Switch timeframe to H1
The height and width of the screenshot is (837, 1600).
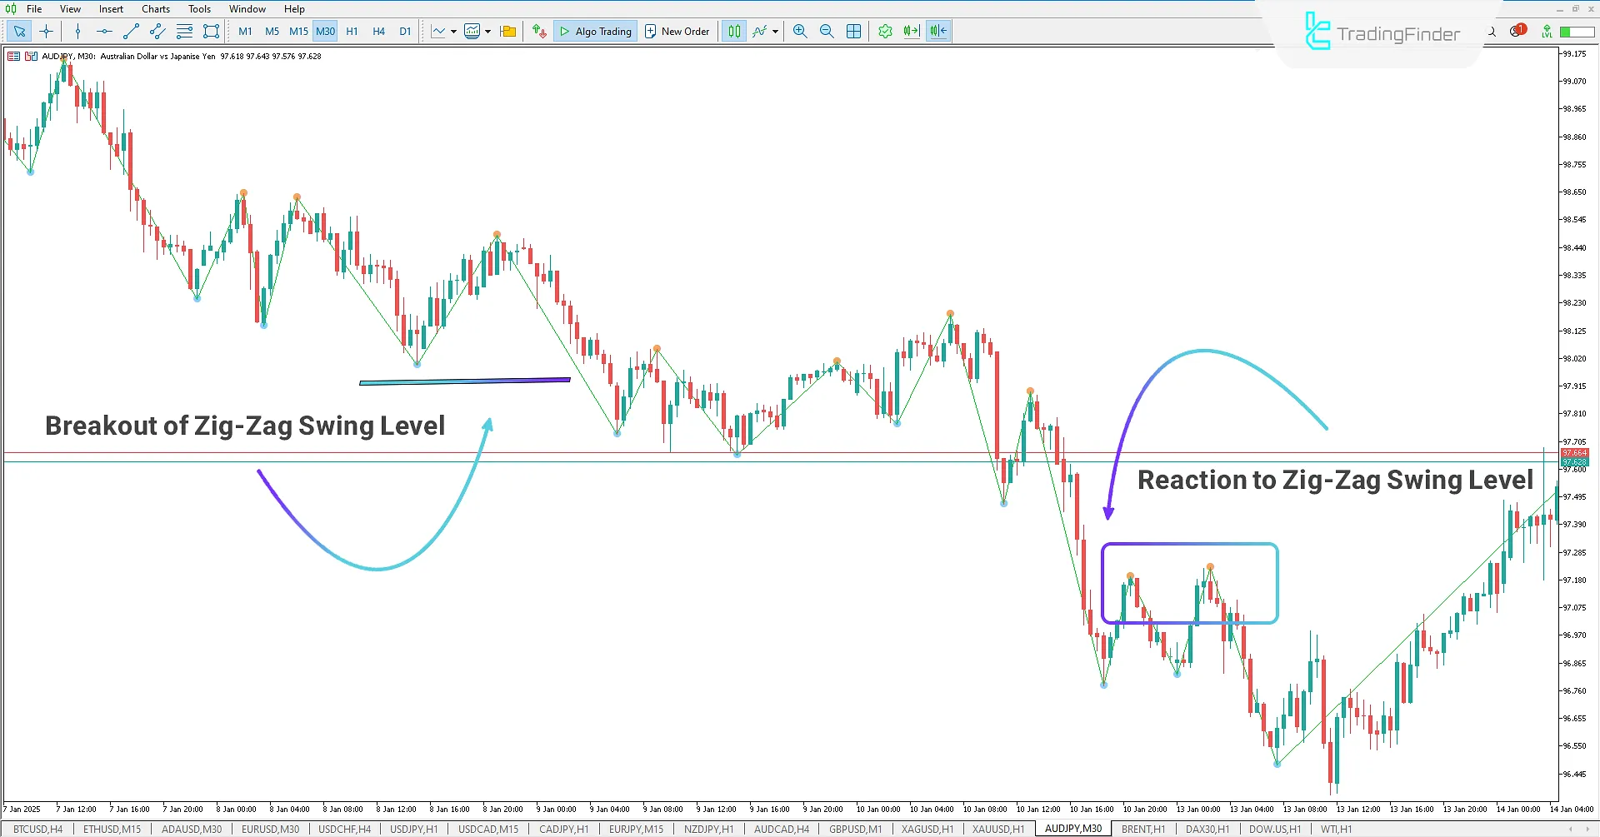352,31
